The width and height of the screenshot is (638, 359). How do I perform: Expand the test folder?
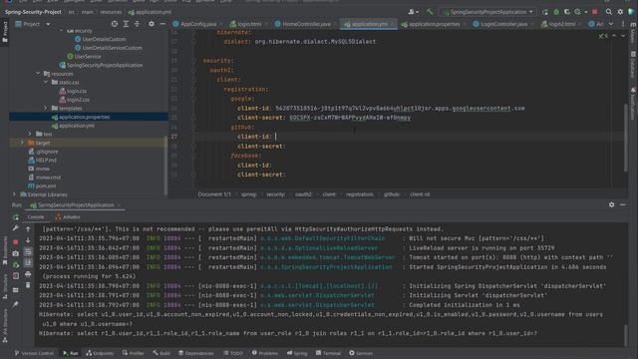30,134
